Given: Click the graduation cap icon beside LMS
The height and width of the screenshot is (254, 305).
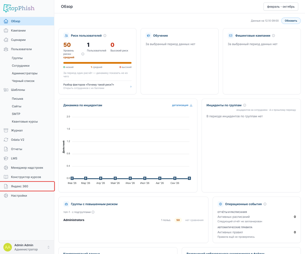Looking at the screenshot, I should (x=6, y=158).
